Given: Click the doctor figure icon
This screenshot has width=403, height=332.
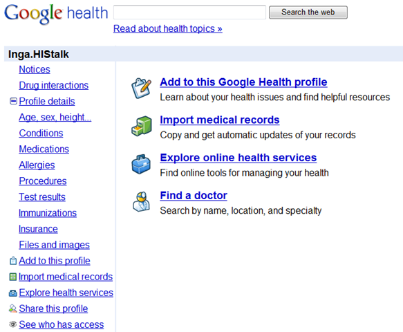Looking at the screenshot, I should (x=141, y=201).
